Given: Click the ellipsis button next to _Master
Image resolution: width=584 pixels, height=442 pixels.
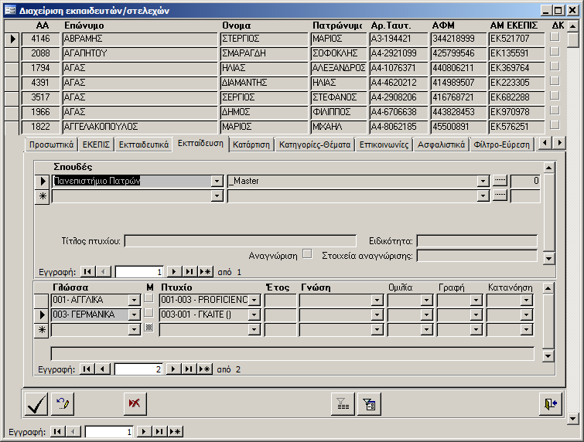Looking at the screenshot, I should click(500, 180).
